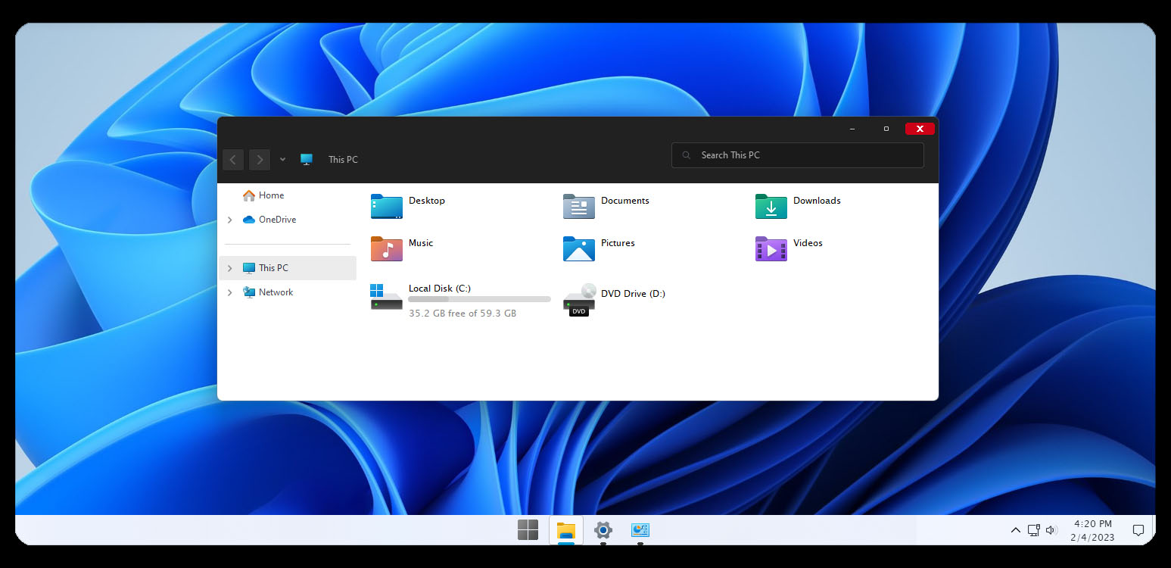Go forward with the Forward arrow

pos(260,160)
